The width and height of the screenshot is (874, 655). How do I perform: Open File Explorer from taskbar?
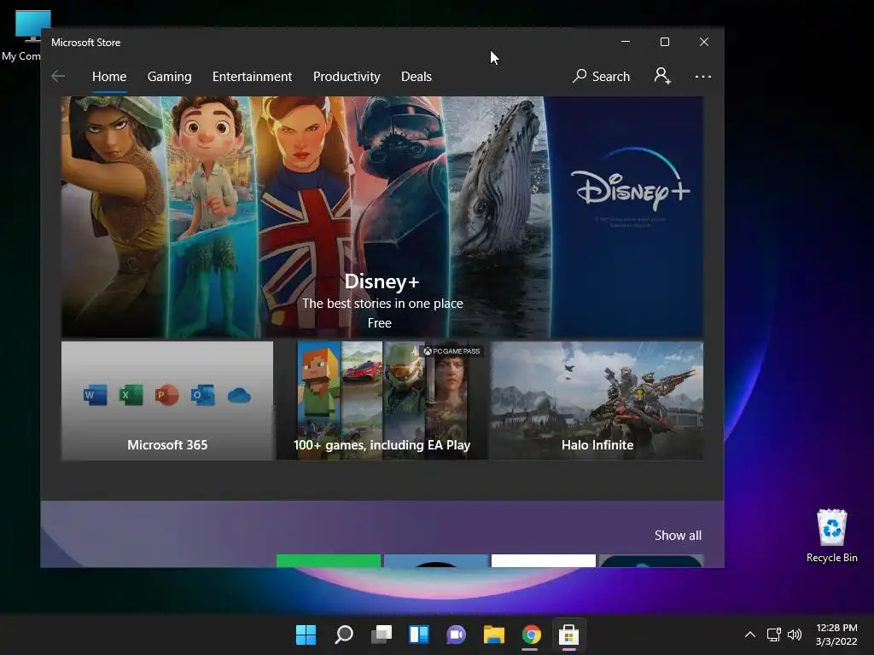(494, 635)
